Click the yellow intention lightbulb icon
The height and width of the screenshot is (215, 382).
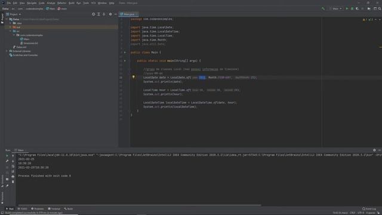coord(134,77)
